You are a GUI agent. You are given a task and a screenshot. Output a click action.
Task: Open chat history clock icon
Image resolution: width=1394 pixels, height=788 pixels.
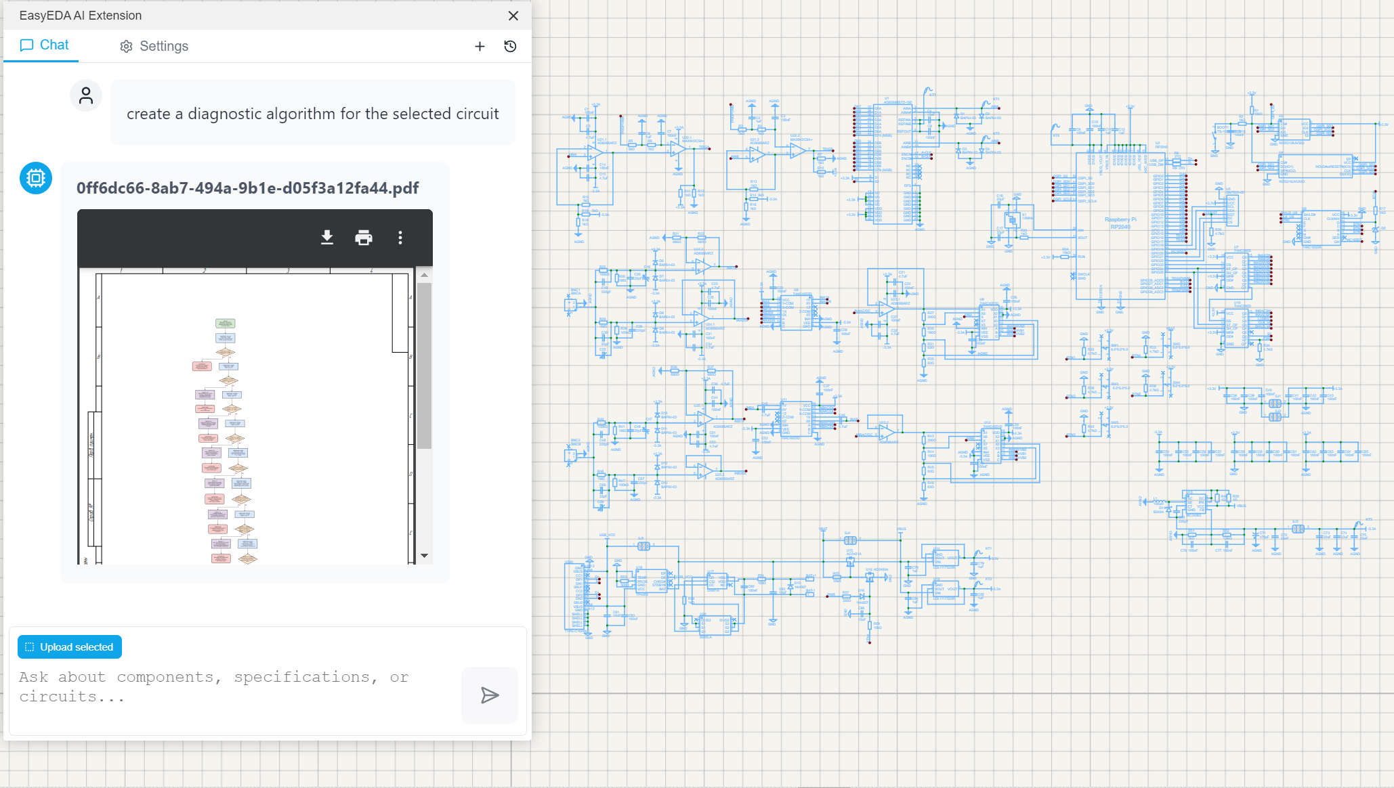511,46
